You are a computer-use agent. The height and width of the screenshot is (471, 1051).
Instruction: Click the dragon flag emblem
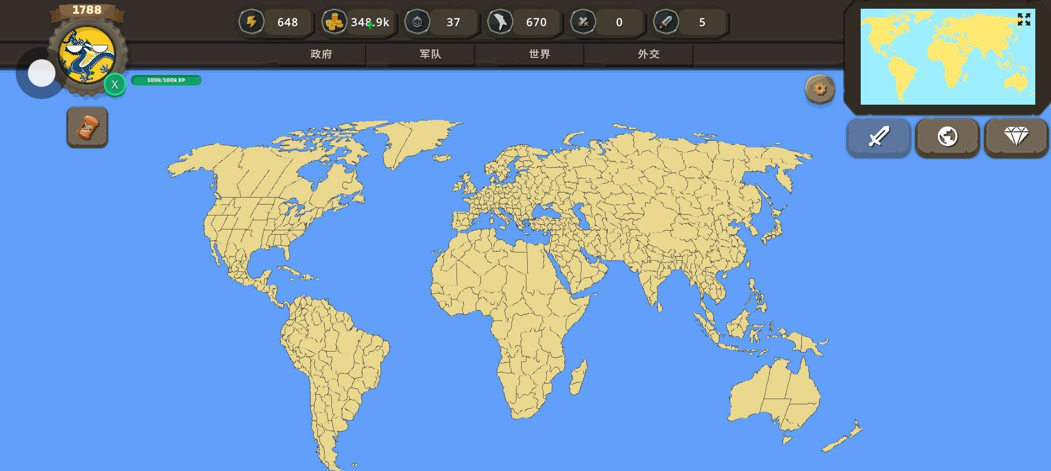(x=87, y=55)
